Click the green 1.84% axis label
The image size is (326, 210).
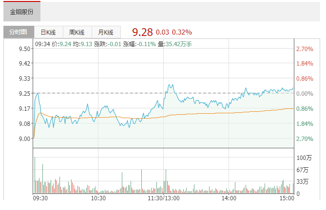coord(304,124)
